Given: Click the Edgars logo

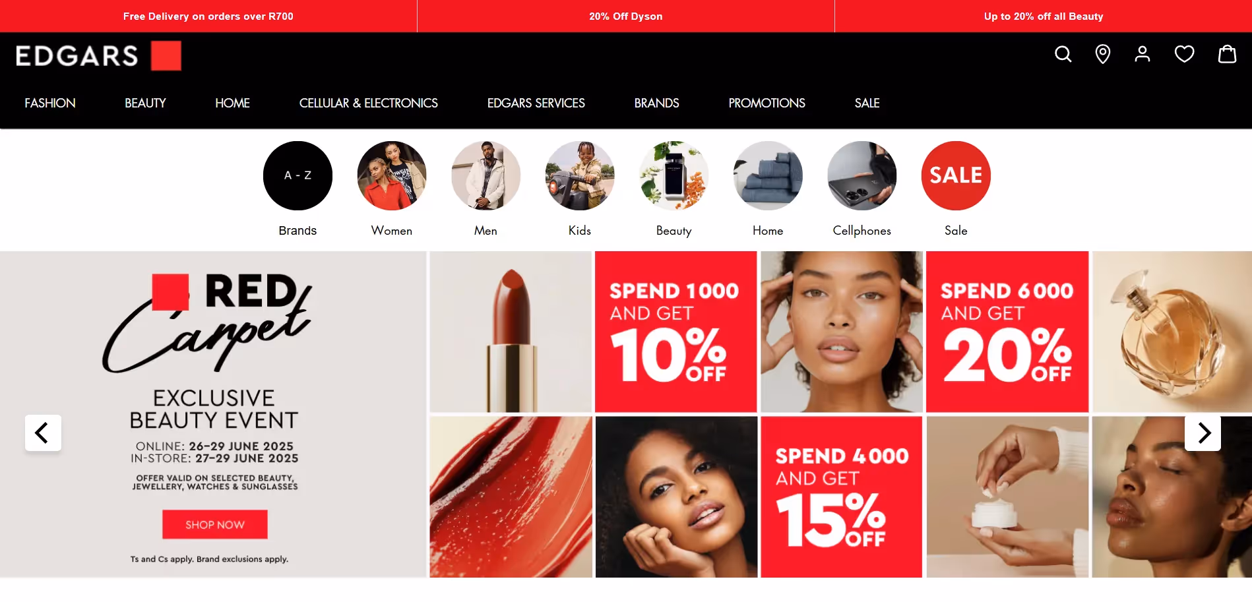Looking at the screenshot, I should [x=98, y=56].
